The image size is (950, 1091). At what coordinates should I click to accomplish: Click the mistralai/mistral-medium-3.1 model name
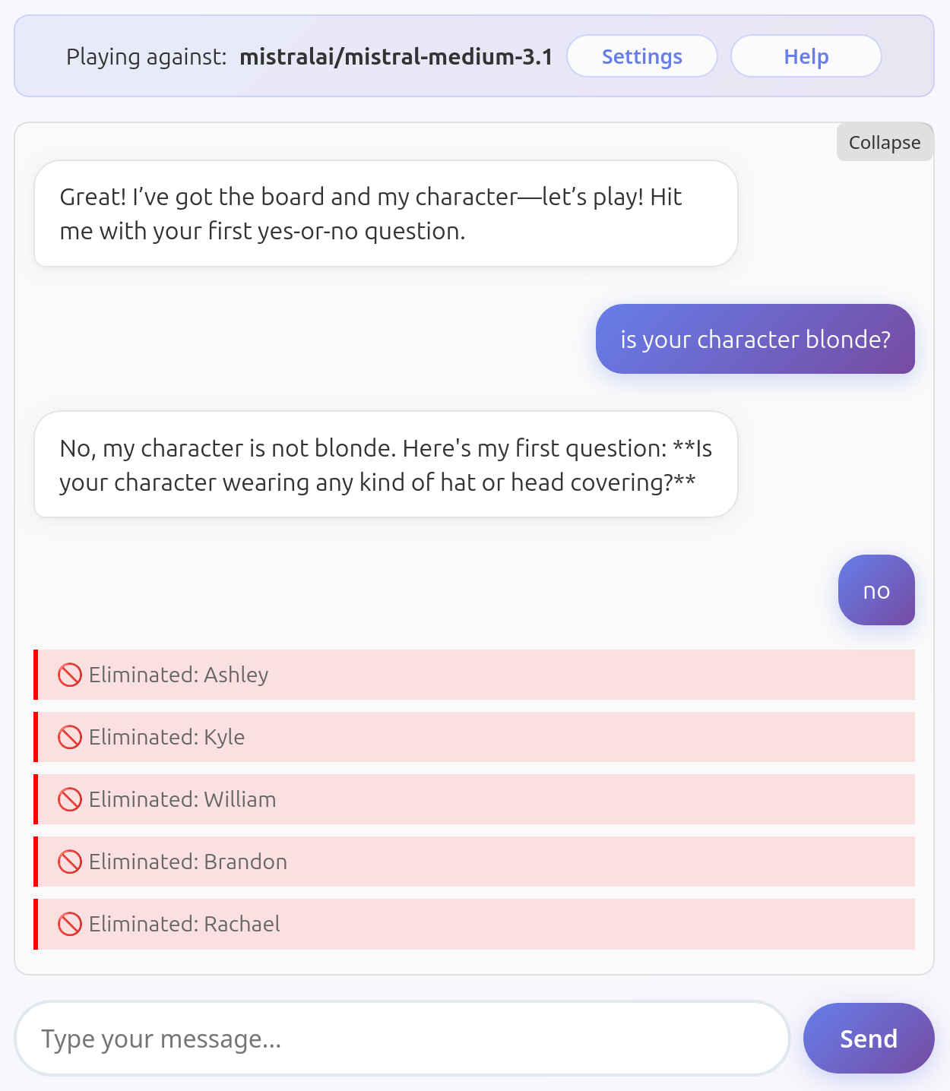coord(396,57)
